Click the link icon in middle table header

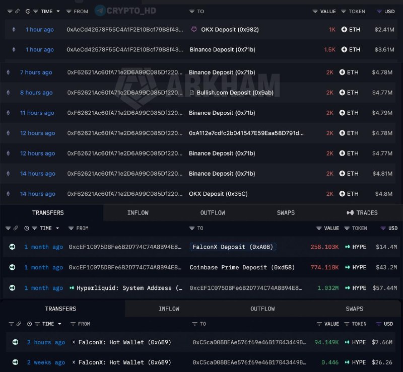click(16, 228)
